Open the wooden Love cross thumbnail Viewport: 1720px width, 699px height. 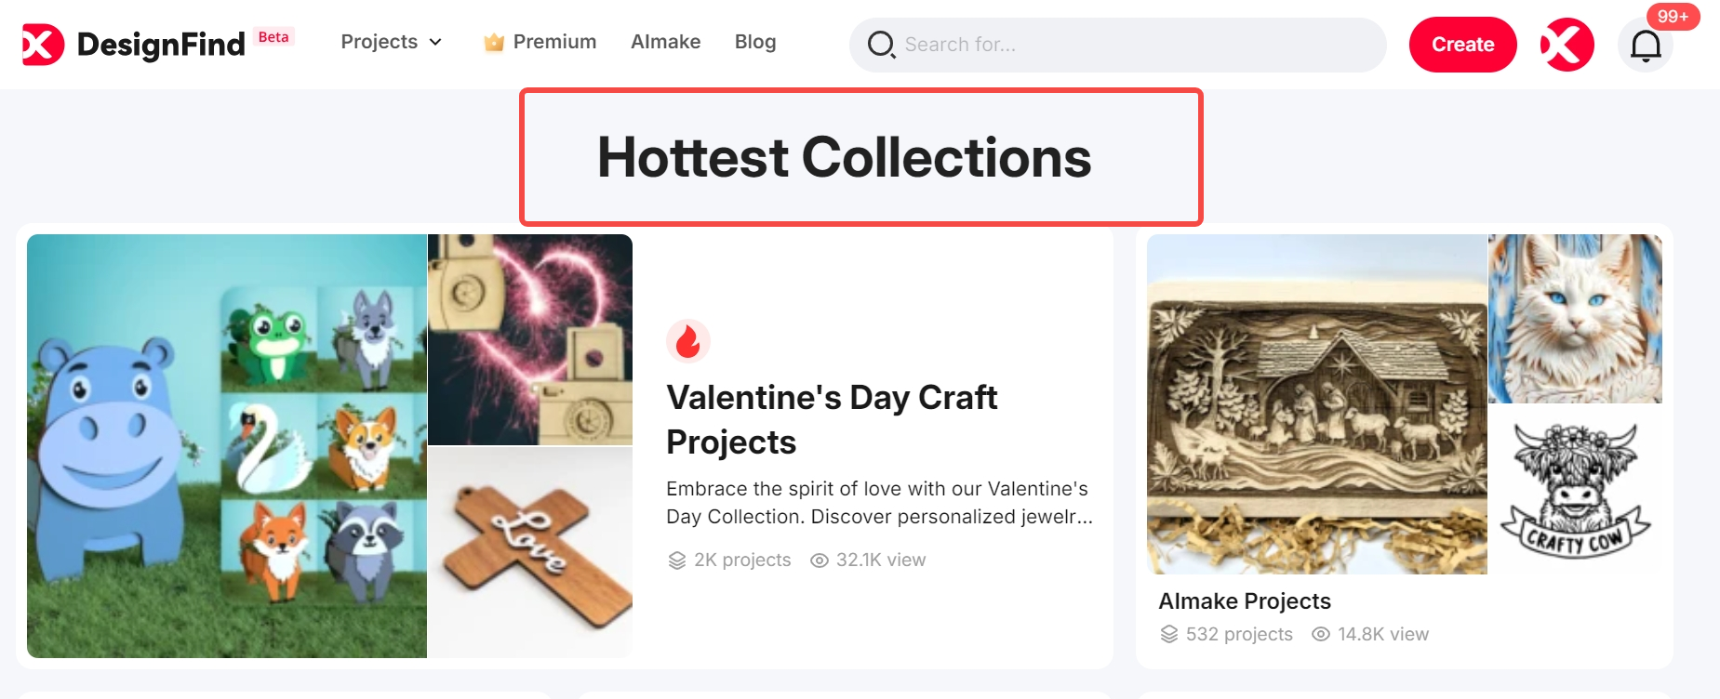[x=530, y=553]
